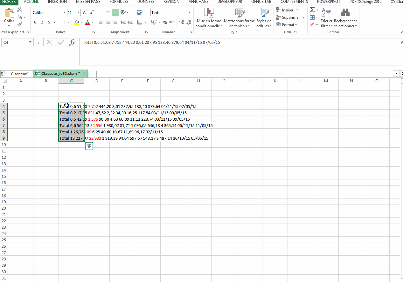The image size is (403, 282).
Task: Toggle underline S formatting
Action: (x=49, y=22)
